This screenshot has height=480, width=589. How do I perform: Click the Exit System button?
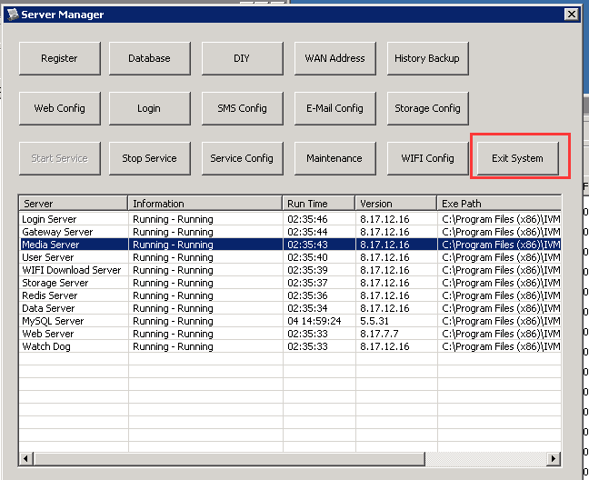517,158
